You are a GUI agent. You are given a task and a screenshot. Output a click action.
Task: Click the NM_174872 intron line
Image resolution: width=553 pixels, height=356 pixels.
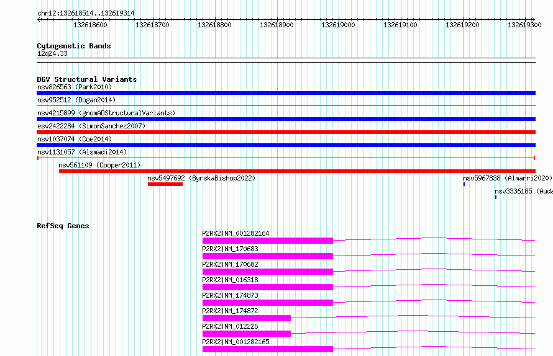coord(413,316)
